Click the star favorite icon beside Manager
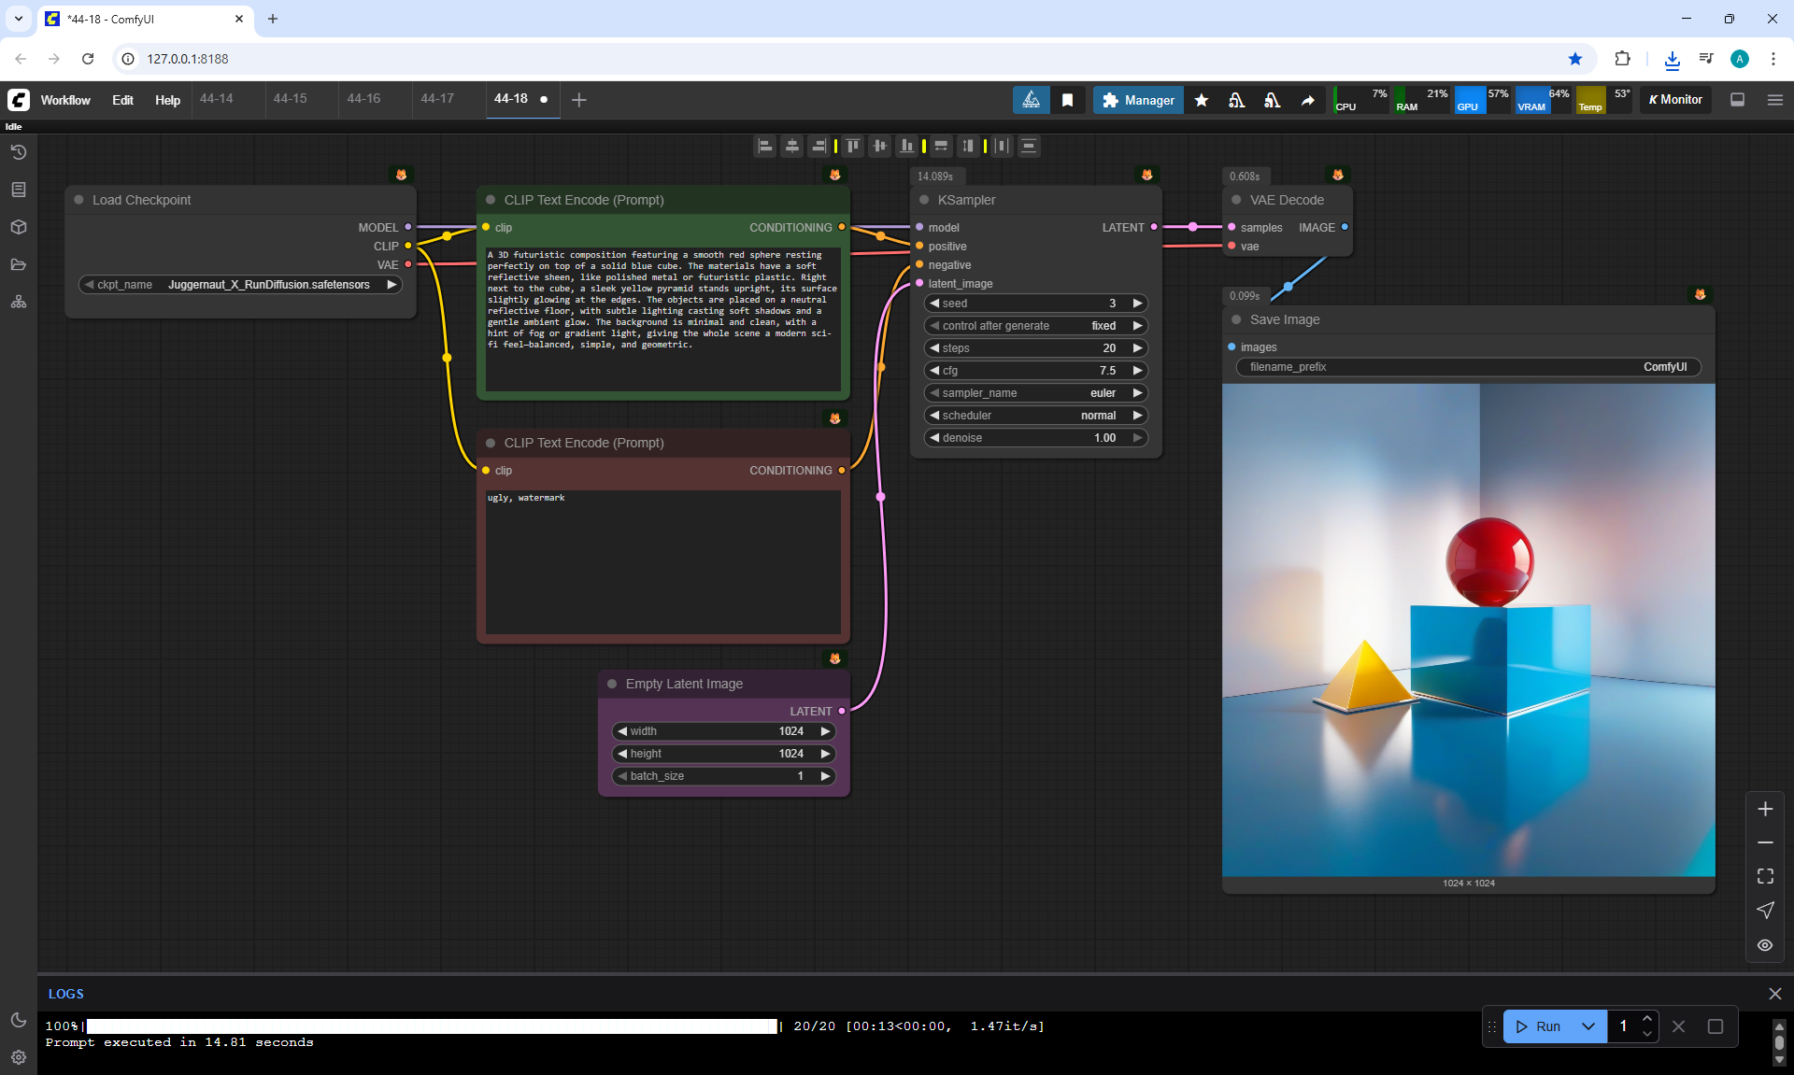Image resolution: width=1794 pixels, height=1075 pixels. click(1202, 100)
